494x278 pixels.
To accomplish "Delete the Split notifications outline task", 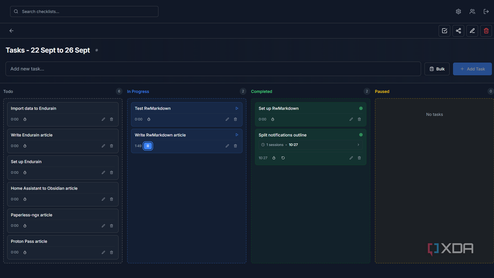I will [359, 158].
